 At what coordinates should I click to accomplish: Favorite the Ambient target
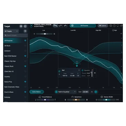coord(25,51)
